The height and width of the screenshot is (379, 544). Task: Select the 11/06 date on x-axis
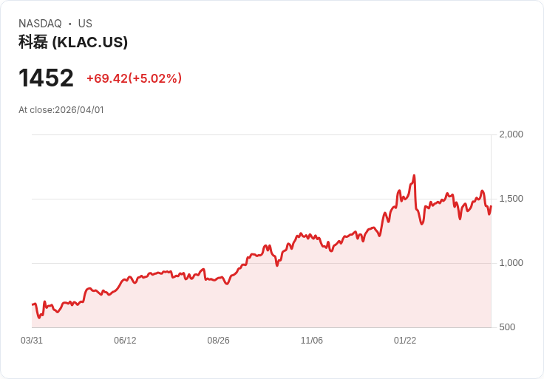click(312, 341)
